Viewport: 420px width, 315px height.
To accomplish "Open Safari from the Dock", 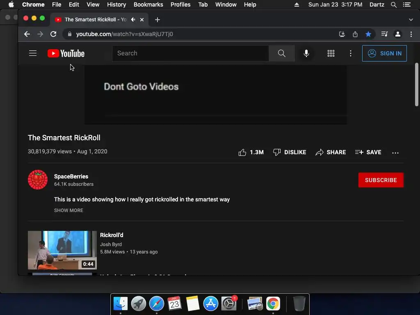I will click(x=156, y=304).
